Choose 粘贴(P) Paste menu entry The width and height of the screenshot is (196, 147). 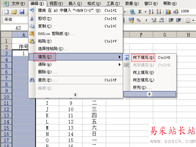[x=76, y=41]
